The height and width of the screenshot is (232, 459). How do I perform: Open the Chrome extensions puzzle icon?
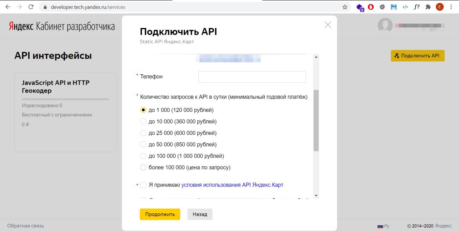click(x=428, y=7)
